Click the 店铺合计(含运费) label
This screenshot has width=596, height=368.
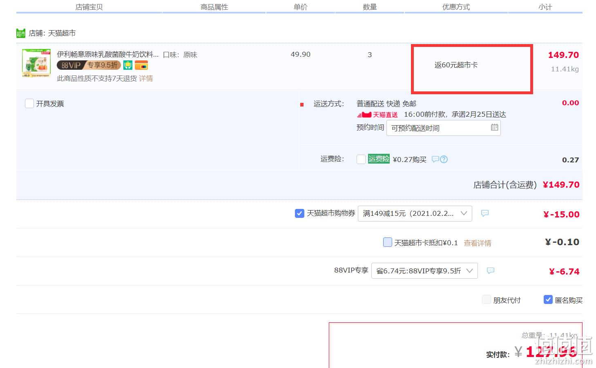tap(505, 185)
